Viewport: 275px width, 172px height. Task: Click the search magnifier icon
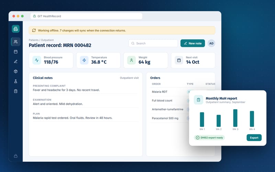[133, 43]
